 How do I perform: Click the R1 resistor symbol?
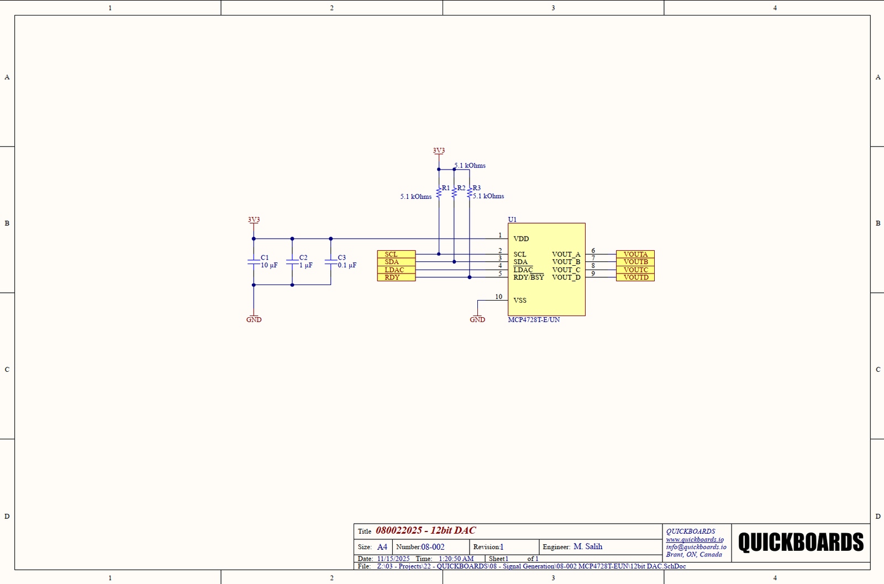pyautogui.click(x=439, y=192)
